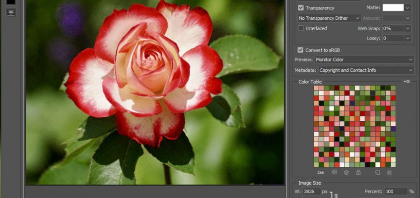The width and height of the screenshot is (420, 198).
Task: Click the width field showing 3826
Action: 312,192
